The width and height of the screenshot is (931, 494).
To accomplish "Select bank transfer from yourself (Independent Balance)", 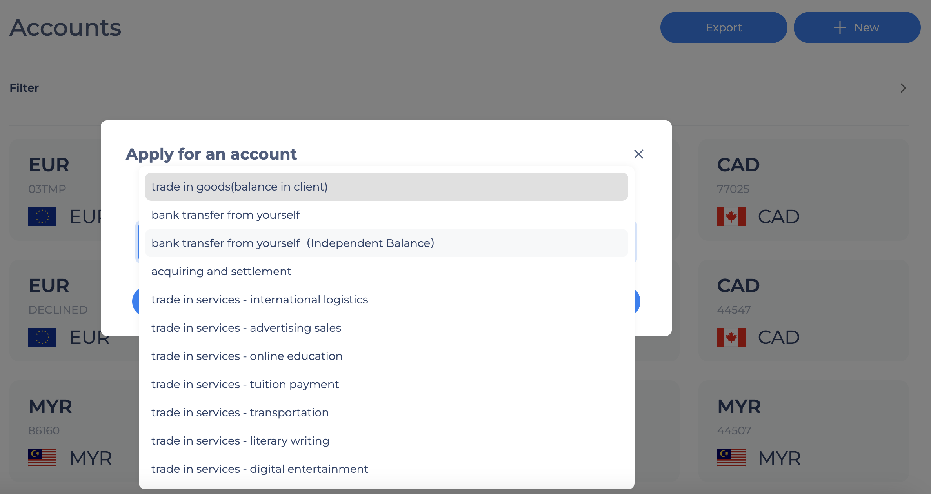I will pyautogui.click(x=386, y=243).
